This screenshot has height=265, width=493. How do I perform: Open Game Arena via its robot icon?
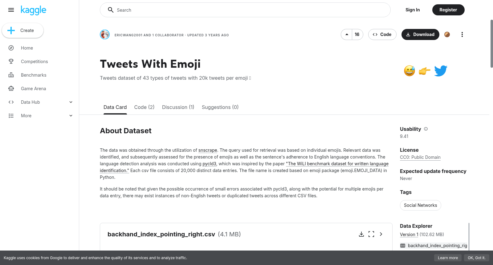coord(11,89)
